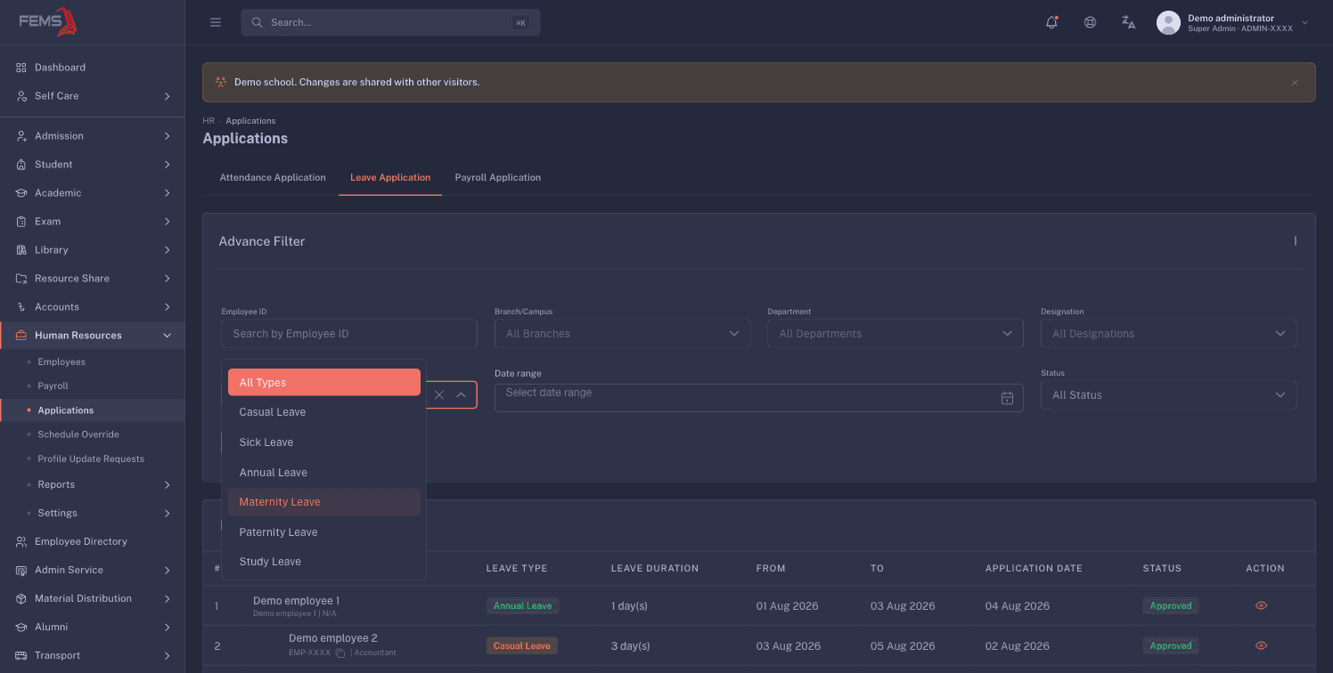Click the Admin Service icon
1333x673 pixels.
pos(21,570)
